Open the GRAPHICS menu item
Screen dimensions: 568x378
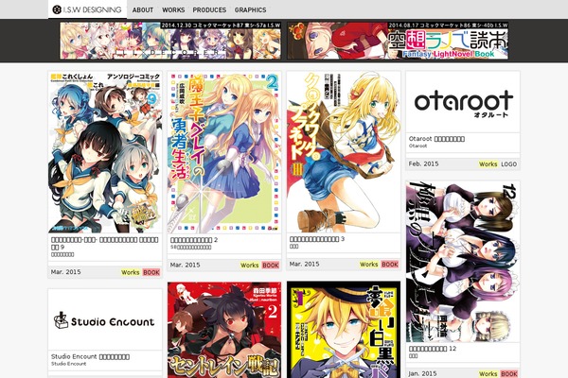(x=250, y=10)
